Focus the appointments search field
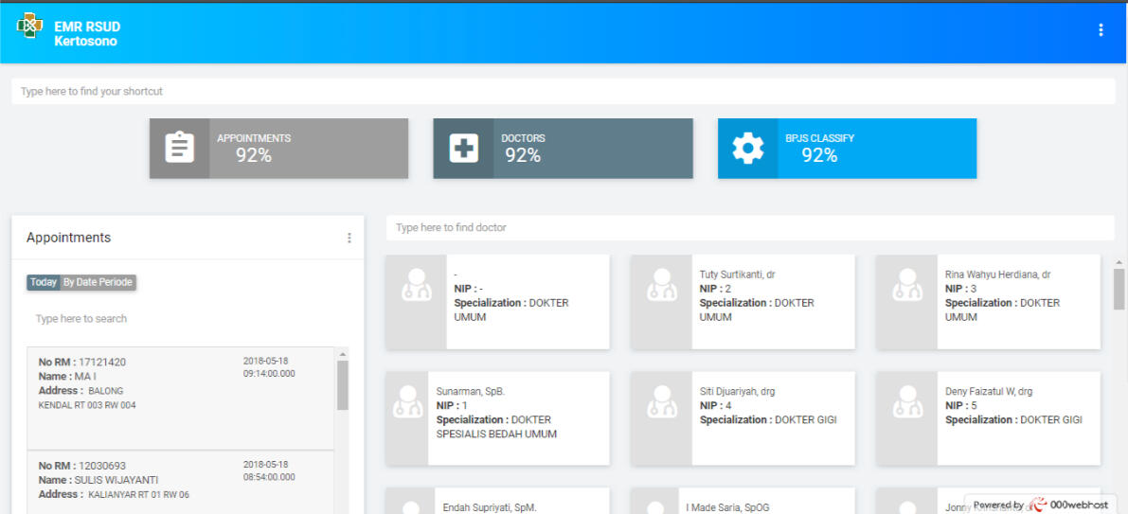 point(188,319)
